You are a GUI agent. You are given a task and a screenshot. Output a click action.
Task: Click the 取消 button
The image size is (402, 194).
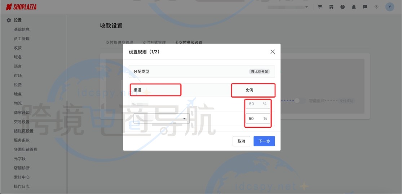[x=241, y=141]
